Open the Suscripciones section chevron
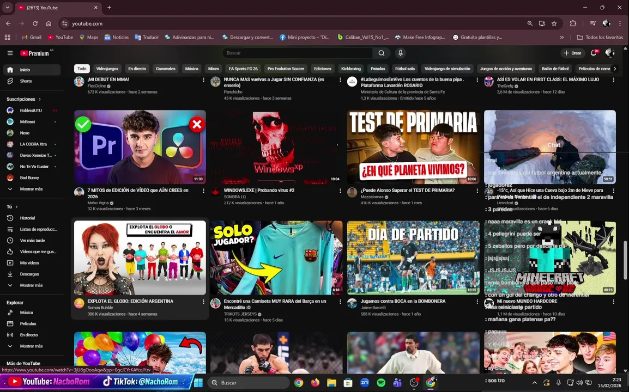Screen dimensions: 629x392 [x=40, y=99]
